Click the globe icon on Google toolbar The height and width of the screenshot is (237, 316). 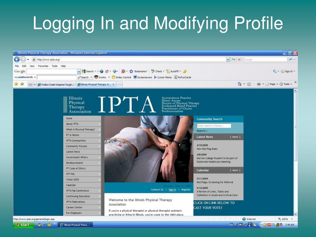tap(102, 71)
